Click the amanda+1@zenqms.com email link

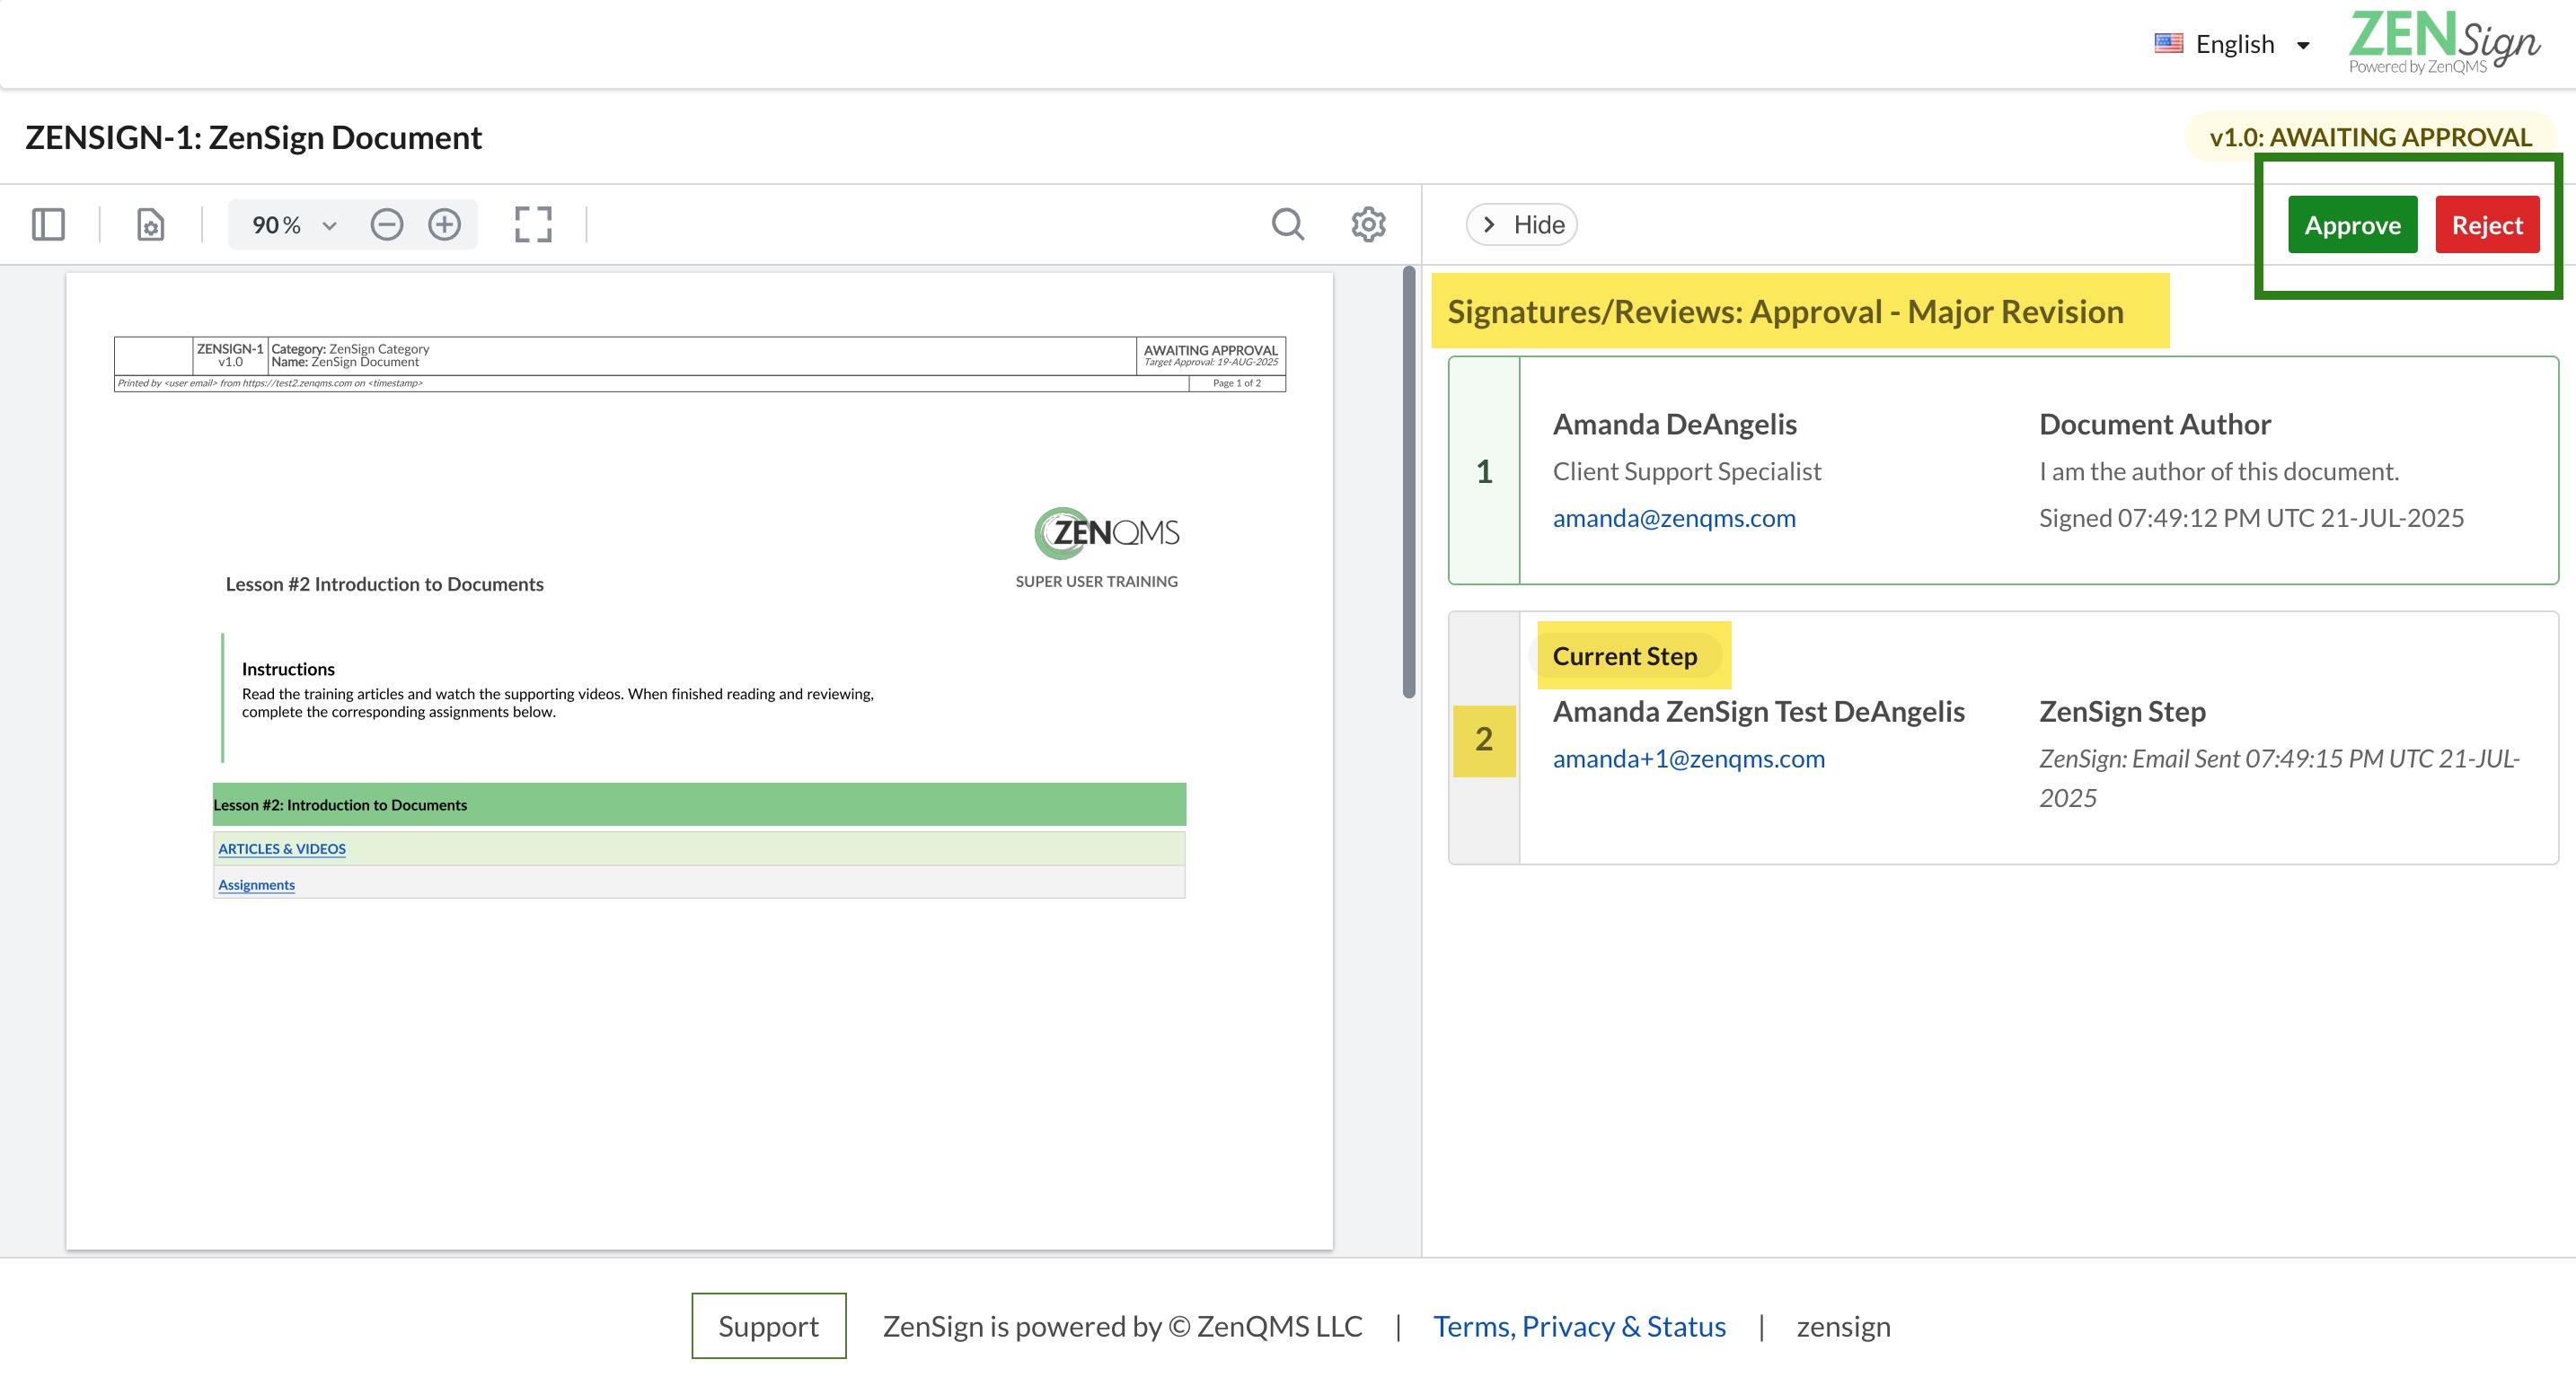point(1688,759)
